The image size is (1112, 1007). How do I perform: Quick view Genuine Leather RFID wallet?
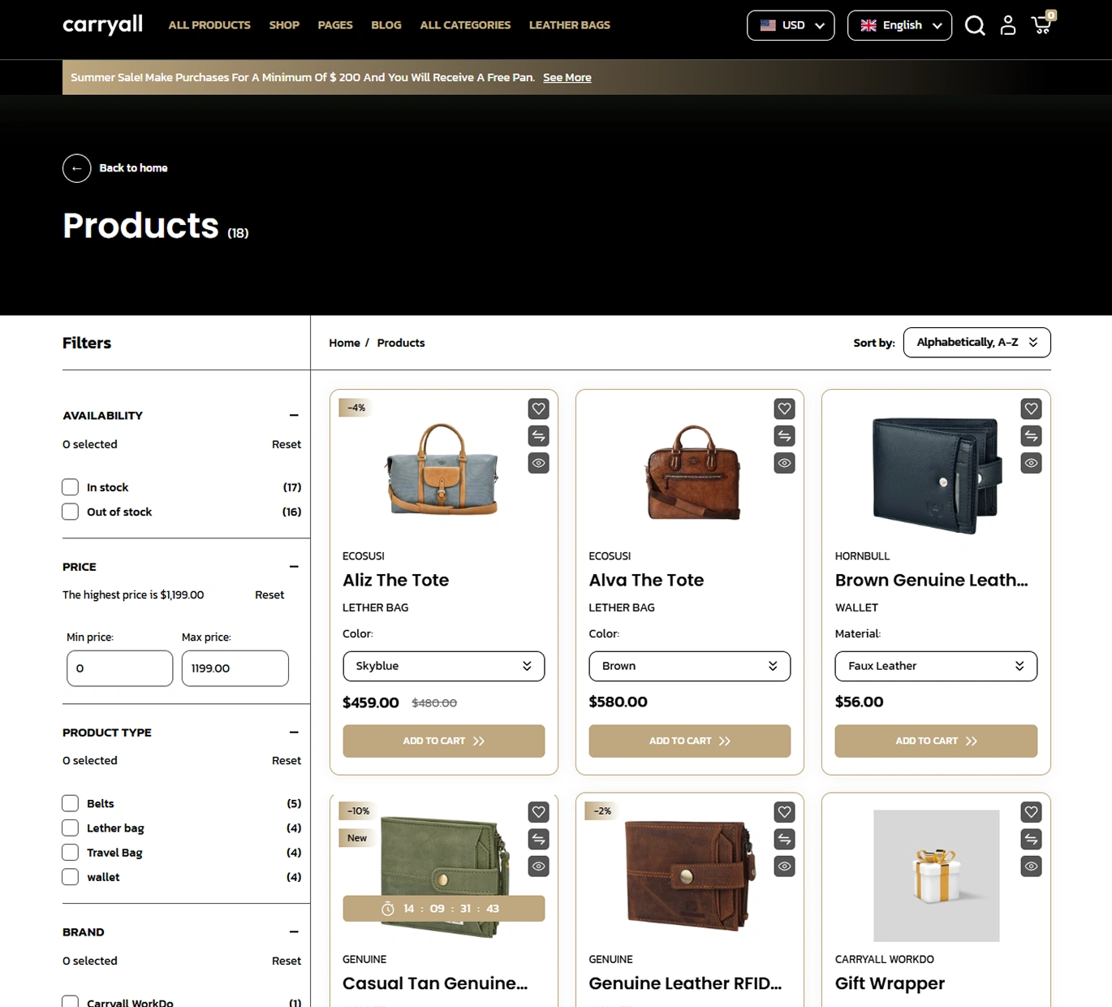[x=784, y=867]
